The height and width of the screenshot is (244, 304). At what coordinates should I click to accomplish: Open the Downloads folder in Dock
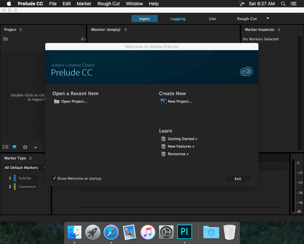211,232
